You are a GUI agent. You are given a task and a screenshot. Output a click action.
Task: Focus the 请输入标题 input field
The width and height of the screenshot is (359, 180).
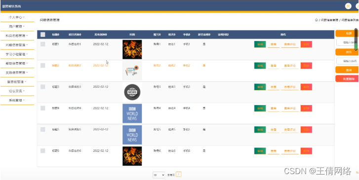tap(348, 42)
